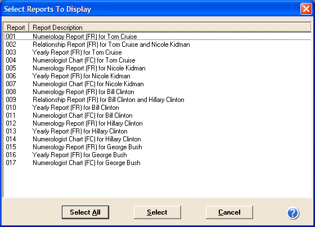The width and height of the screenshot is (315, 227).
Task: Click the Select All button
Action: [x=85, y=212]
